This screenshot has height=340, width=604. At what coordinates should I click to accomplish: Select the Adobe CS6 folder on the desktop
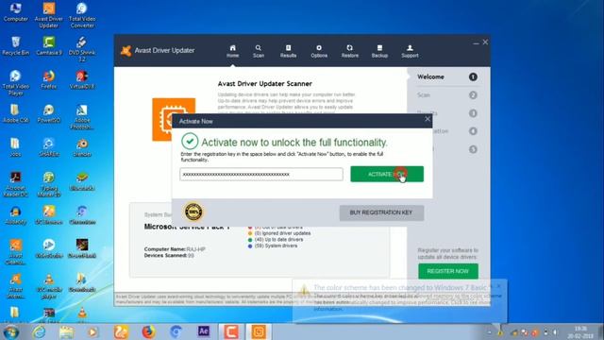pyautogui.click(x=15, y=113)
